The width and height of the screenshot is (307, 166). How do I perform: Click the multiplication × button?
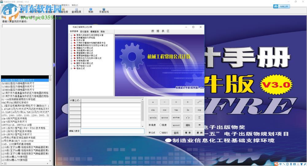coord(176,102)
